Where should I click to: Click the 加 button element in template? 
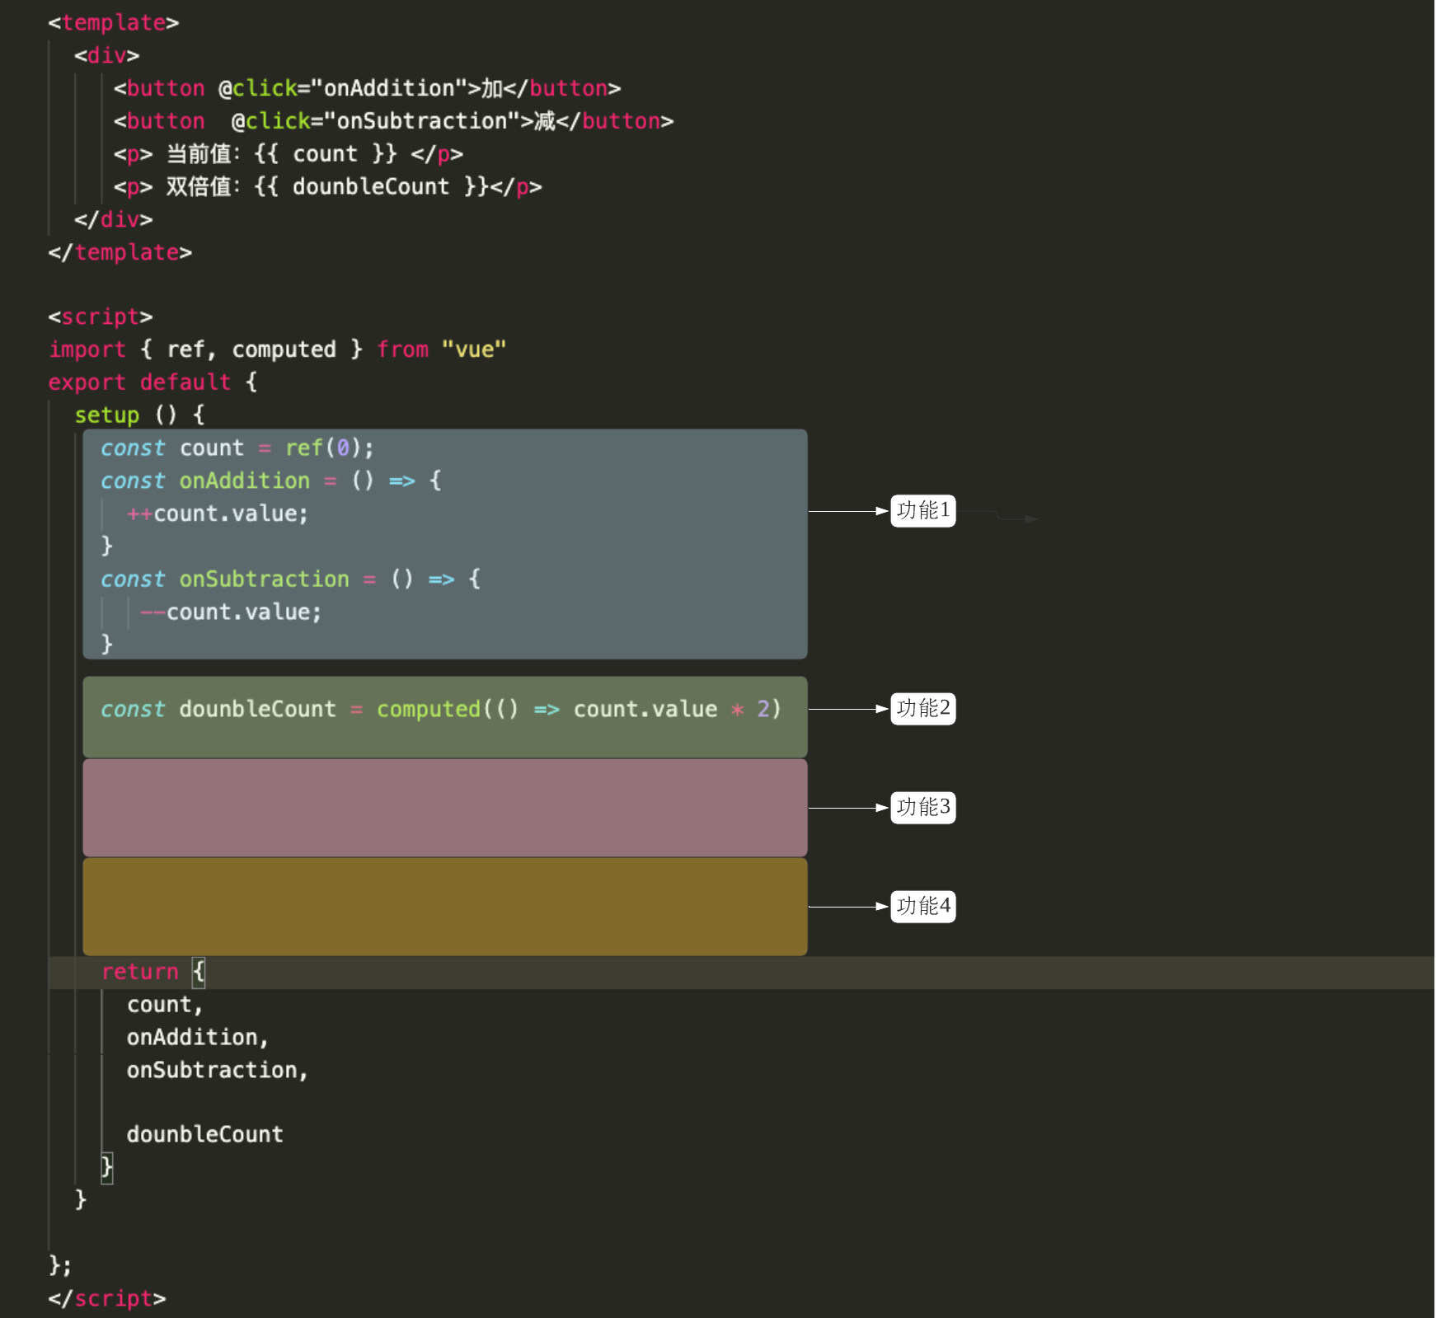click(367, 88)
